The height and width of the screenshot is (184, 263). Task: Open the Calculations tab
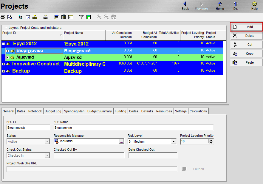(x=198, y=111)
